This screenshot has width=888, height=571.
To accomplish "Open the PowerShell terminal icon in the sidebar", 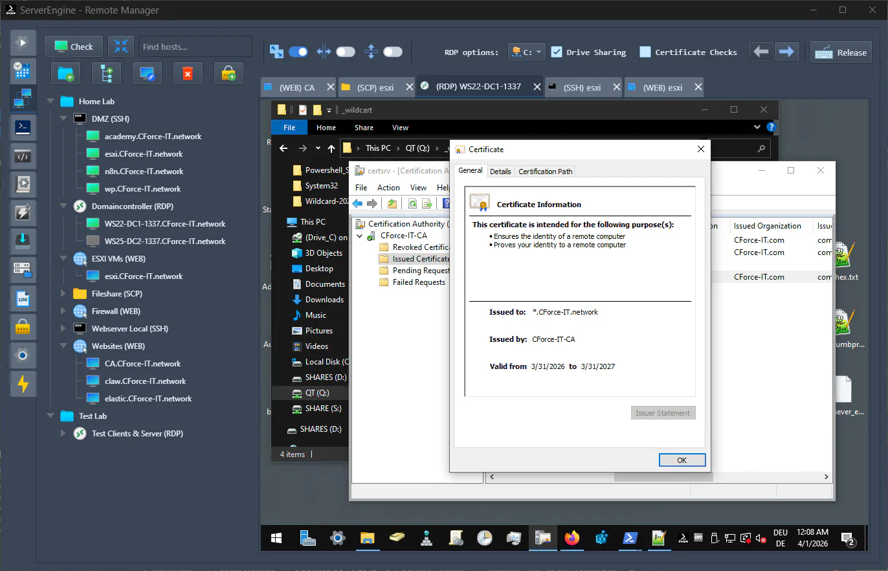I will coord(23,127).
